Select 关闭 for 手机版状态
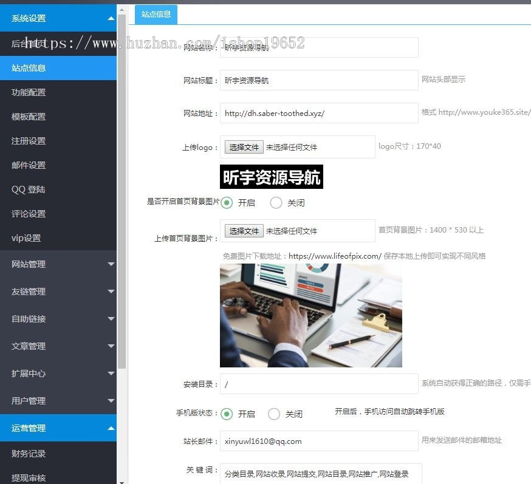531x484 pixels. [x=273, y=414]
